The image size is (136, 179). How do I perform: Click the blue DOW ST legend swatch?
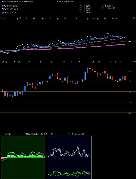[3, 6]
